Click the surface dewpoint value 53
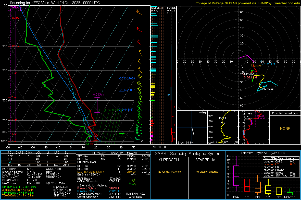301x200 pixels. coord(87,144)
